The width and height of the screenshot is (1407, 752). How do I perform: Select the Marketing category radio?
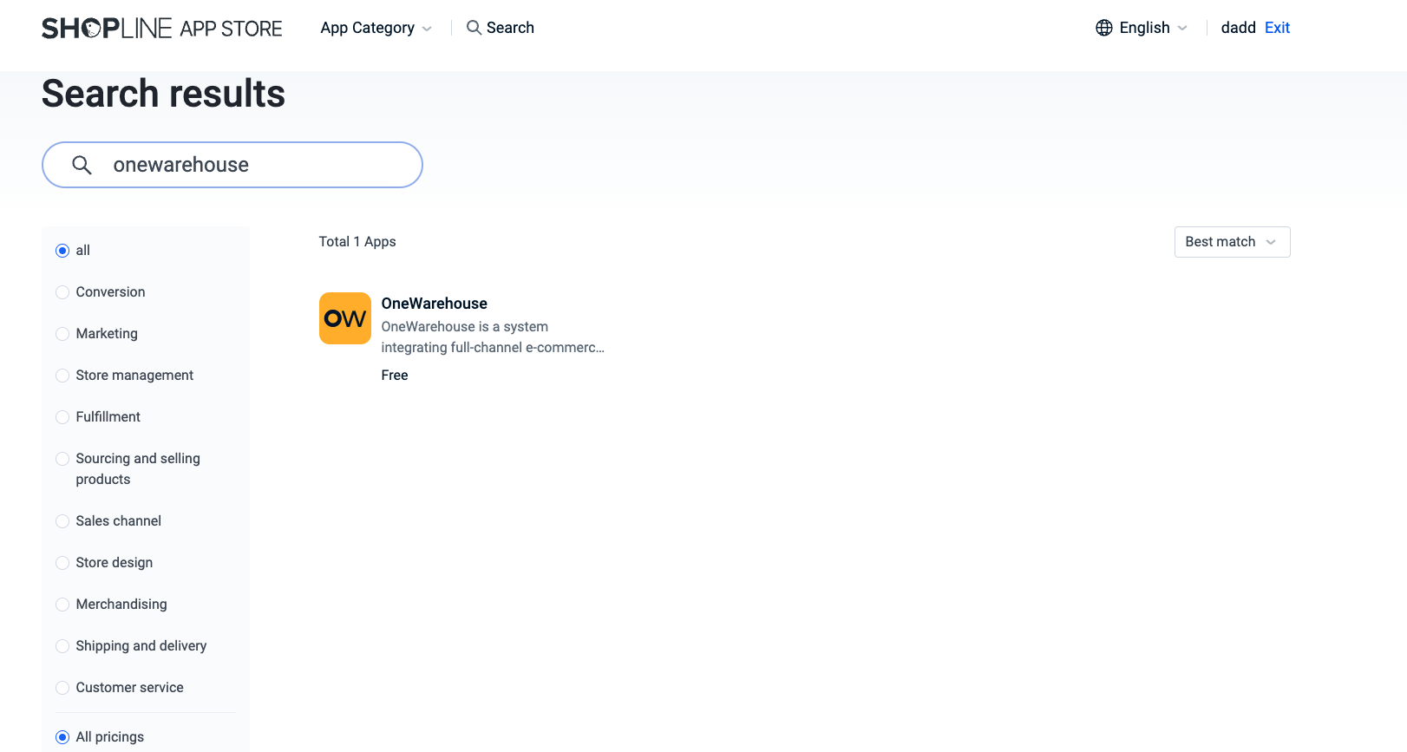pos(62,334)
